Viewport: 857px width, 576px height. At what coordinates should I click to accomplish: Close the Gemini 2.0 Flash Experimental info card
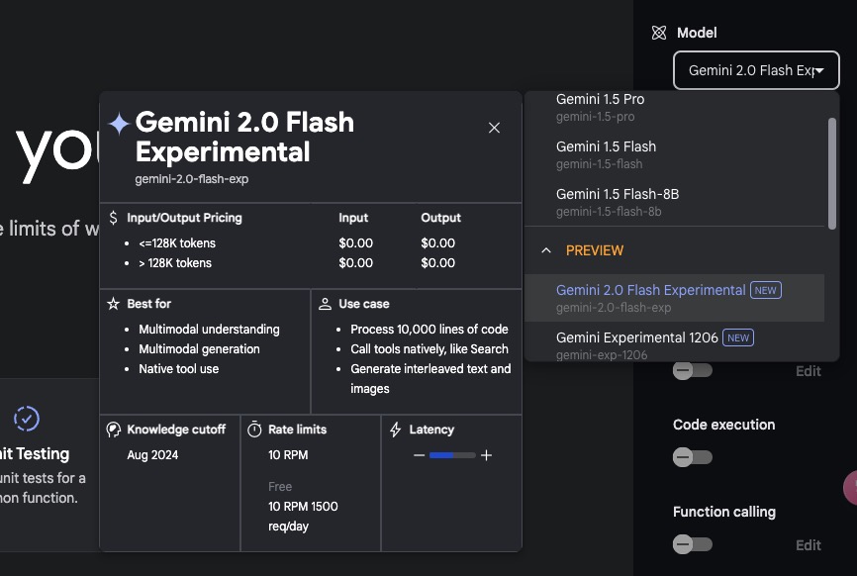pos(494,128)
